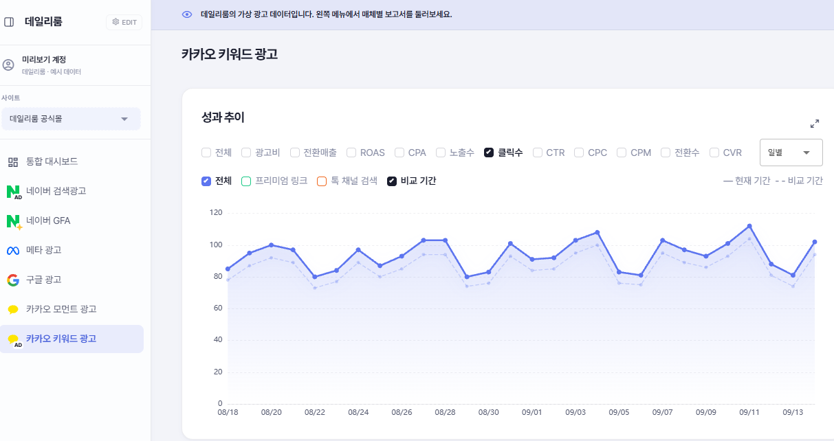
Task: Open the 데일리룸 공식몰 site dropdown
Action: pyautogui.click(x=71, y=119)
